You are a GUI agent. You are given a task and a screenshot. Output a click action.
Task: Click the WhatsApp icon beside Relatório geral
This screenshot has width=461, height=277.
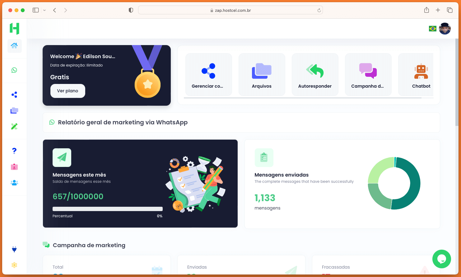[52, 122]
